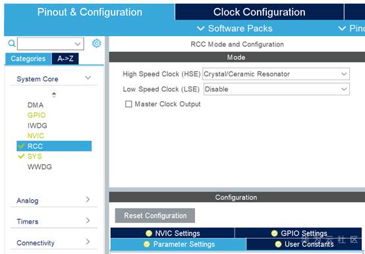The height and width of the screenshot is (254, 365).
Task: Select RCC in System Core list
Action: tap(54, 146)
